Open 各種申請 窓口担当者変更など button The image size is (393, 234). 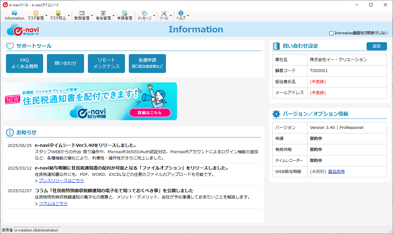[x=147, y=64]
